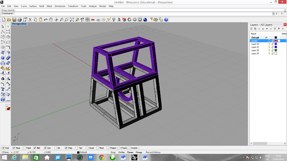
Task: Move layer down with the down arrow
Action: click(x=267, y=29)
